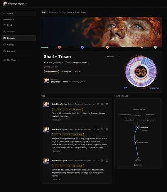This screenshot has height=192, width=167.
Task: Click the red Z marker on the timeline
Action: [59, 47]
